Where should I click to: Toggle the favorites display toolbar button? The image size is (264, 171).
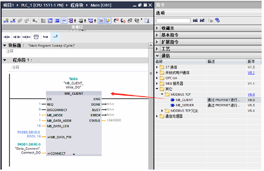coord(108,21)
